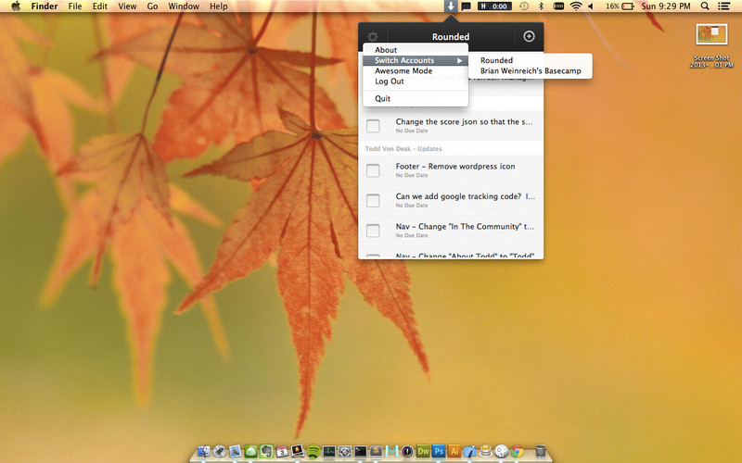
Task: Open the File menu
Action: pyautogui.click(x=75, y=6)
